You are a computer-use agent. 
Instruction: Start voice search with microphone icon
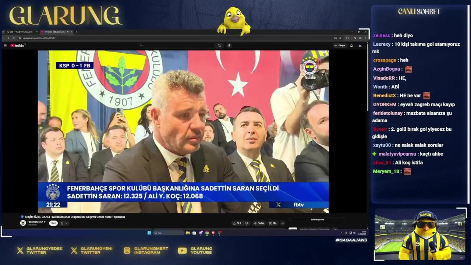[229, 46]
